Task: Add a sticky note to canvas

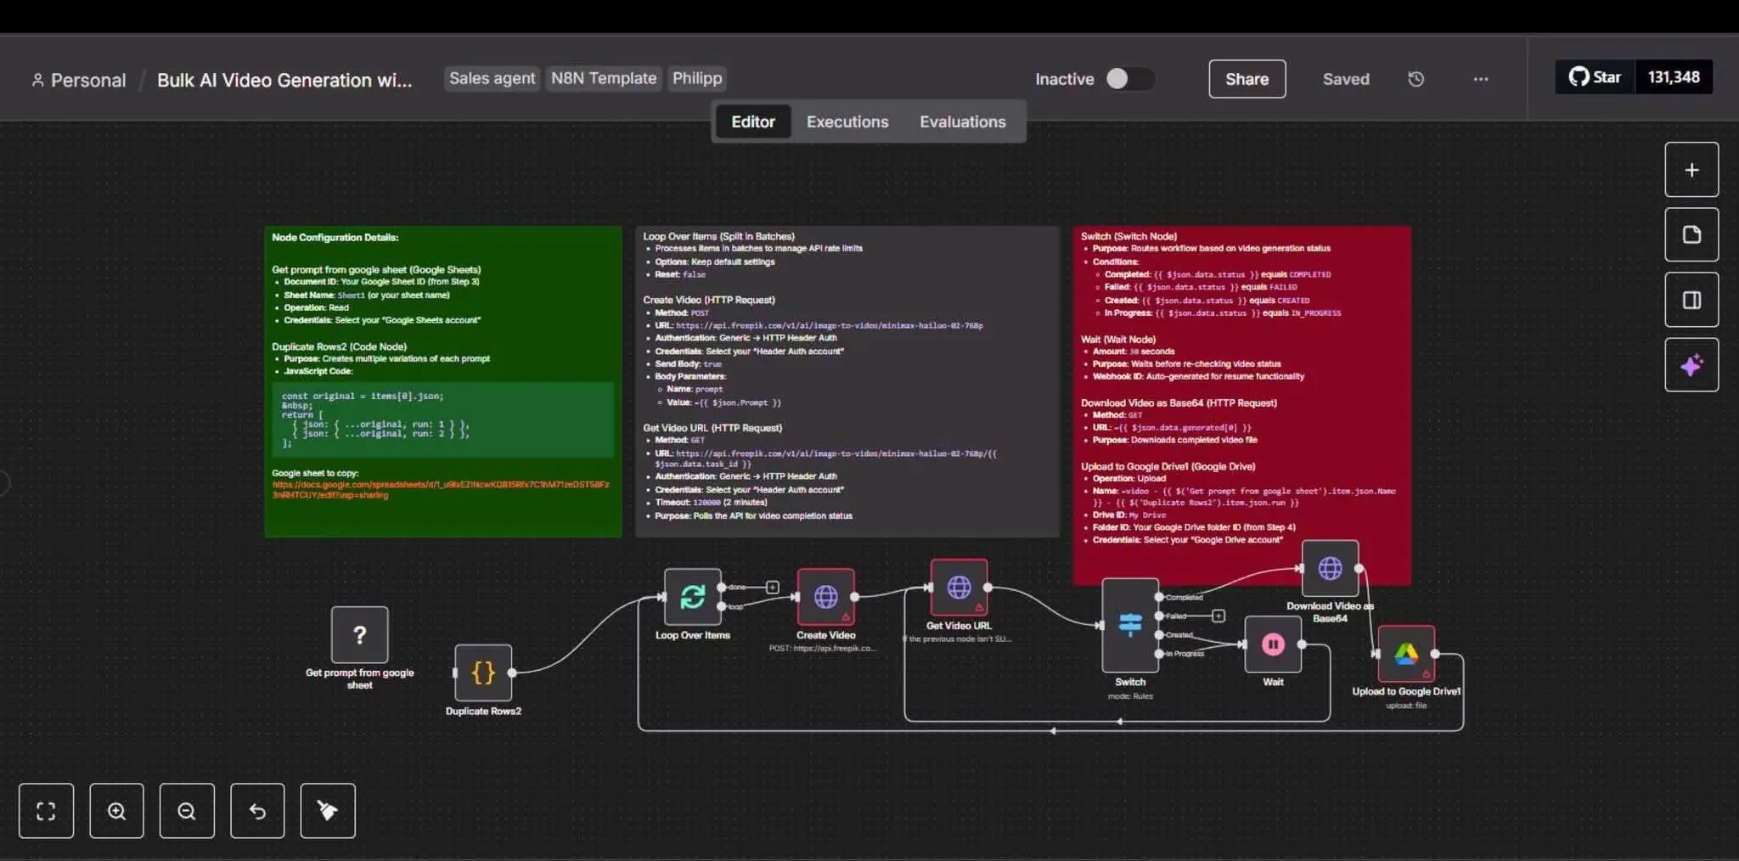Action: point(1691,234)
